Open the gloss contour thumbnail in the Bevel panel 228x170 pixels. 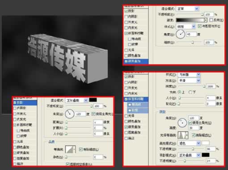click(183, 135)
